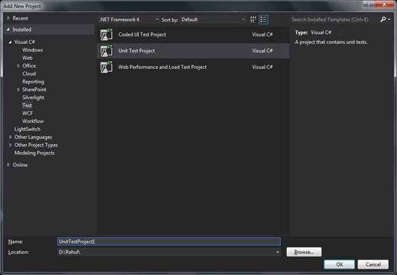Expand the Other Languages node arrow
This screenshot has width=397, height=275.
[10, 137]
